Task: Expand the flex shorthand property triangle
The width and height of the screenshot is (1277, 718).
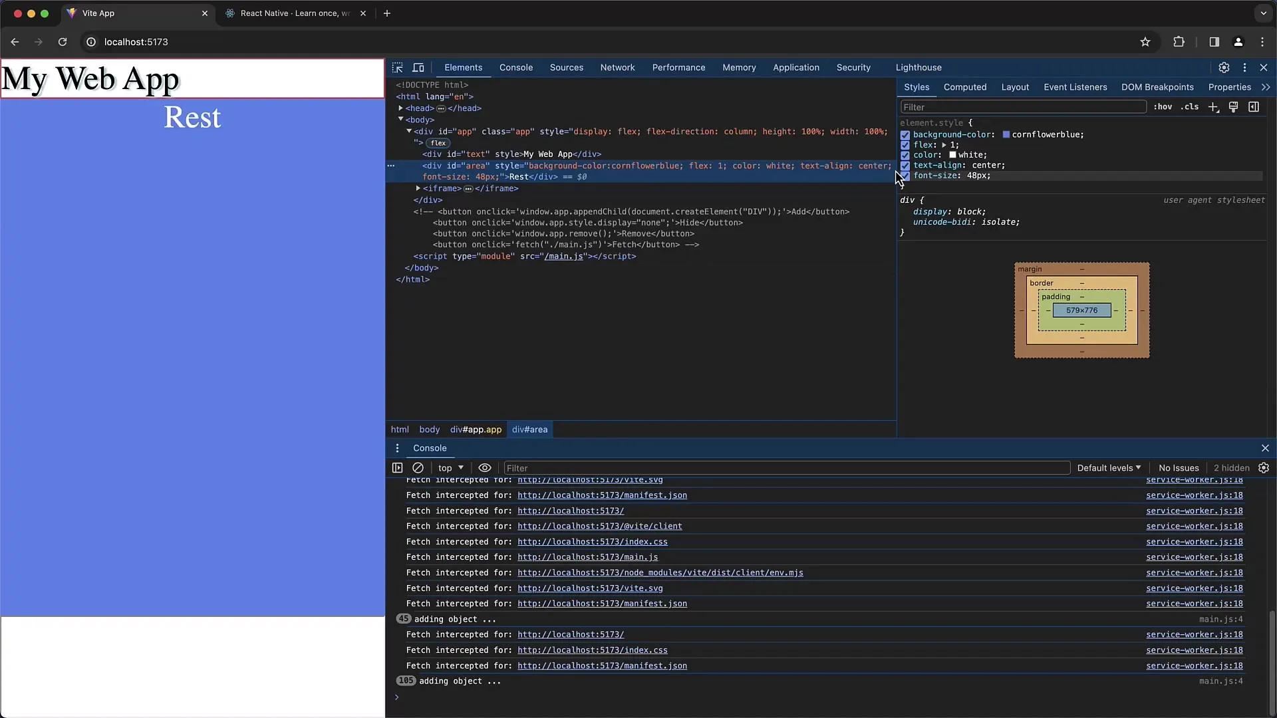Action: tap(944, 145)
